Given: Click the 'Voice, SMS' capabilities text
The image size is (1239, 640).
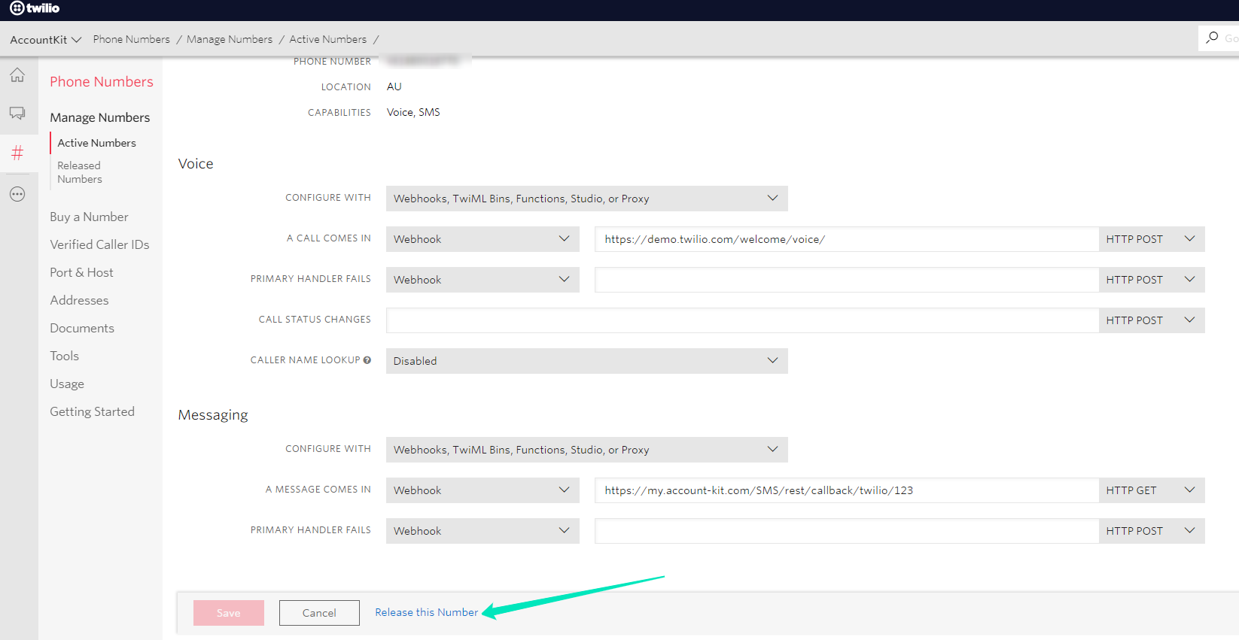Looking at the screenshot, I should [x=413, y=112].
